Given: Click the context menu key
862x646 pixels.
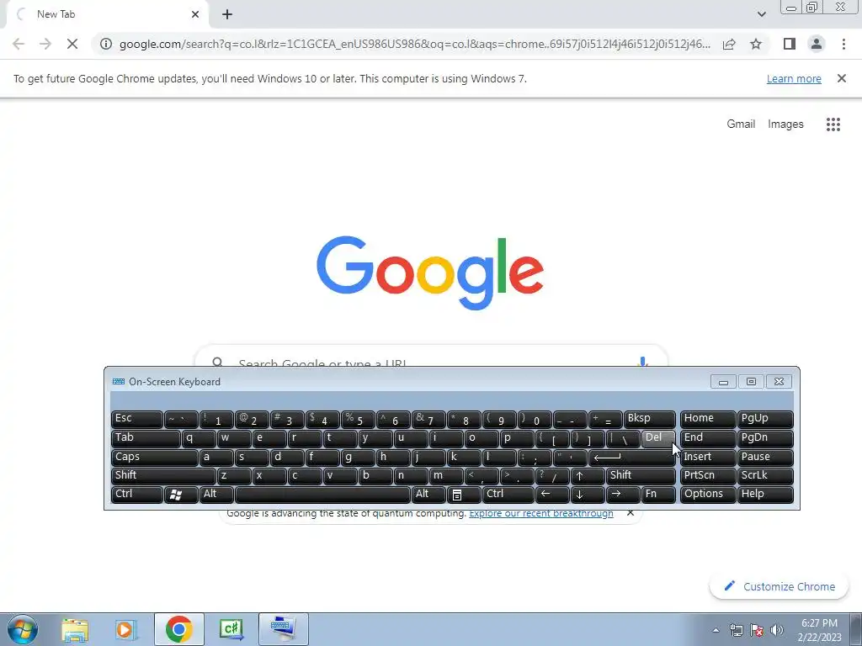Looking at the screenshot, I should [x=464, y=495].
